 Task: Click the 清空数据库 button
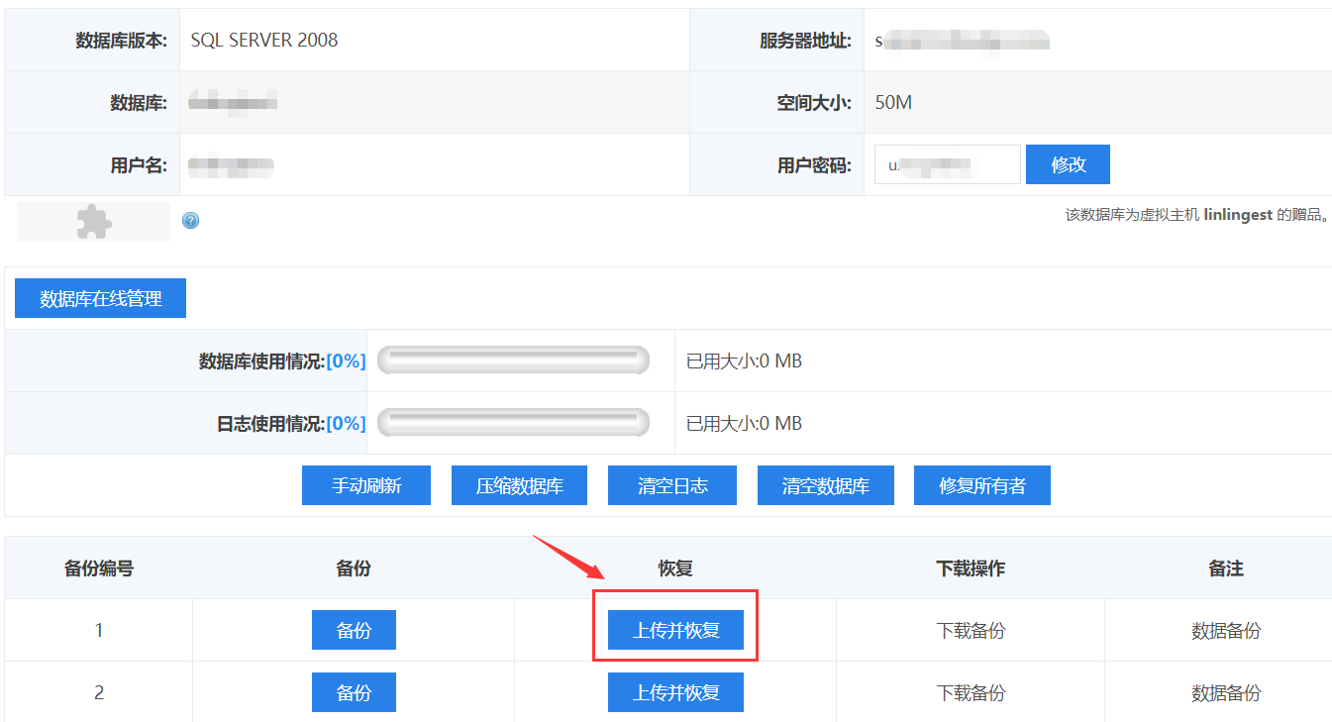[x=826, y=485]
